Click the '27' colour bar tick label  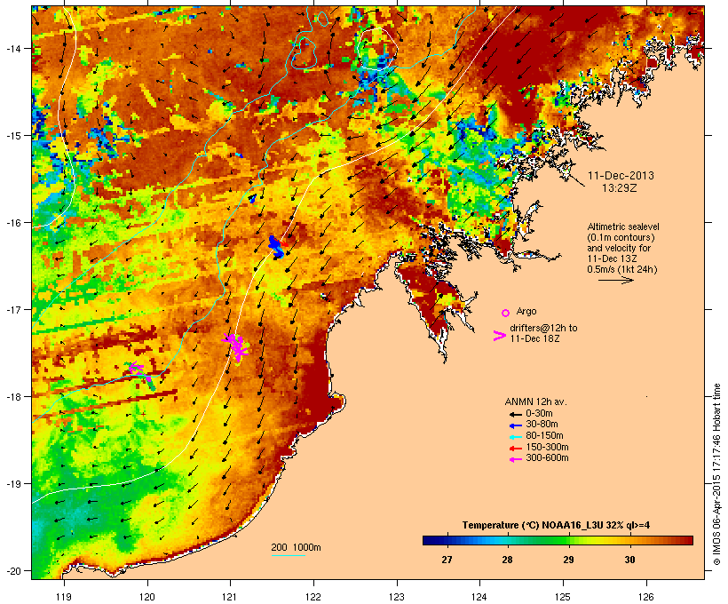click(447, 560)
